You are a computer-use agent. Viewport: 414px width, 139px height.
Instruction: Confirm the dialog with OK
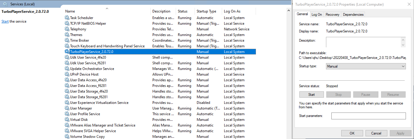click(x=352, y=133)
